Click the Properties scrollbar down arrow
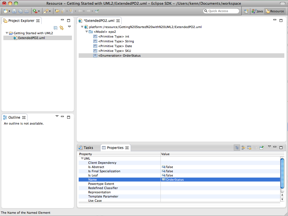Screen dimensions: 288x216 282,199
